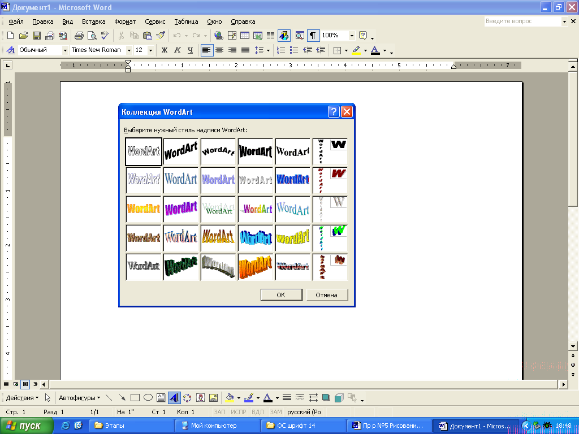Open the 3-D style icon

pos(339,397)
